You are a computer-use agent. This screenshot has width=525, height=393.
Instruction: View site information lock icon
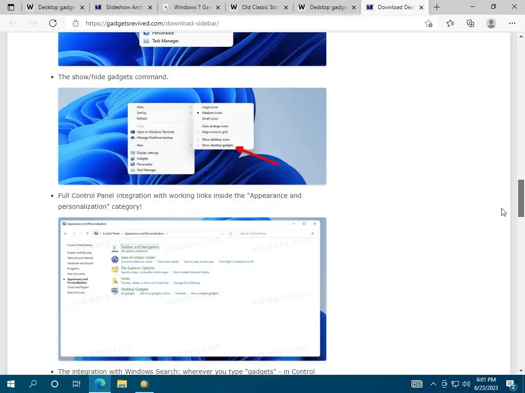pyautogui.click(x=76, y=23)
